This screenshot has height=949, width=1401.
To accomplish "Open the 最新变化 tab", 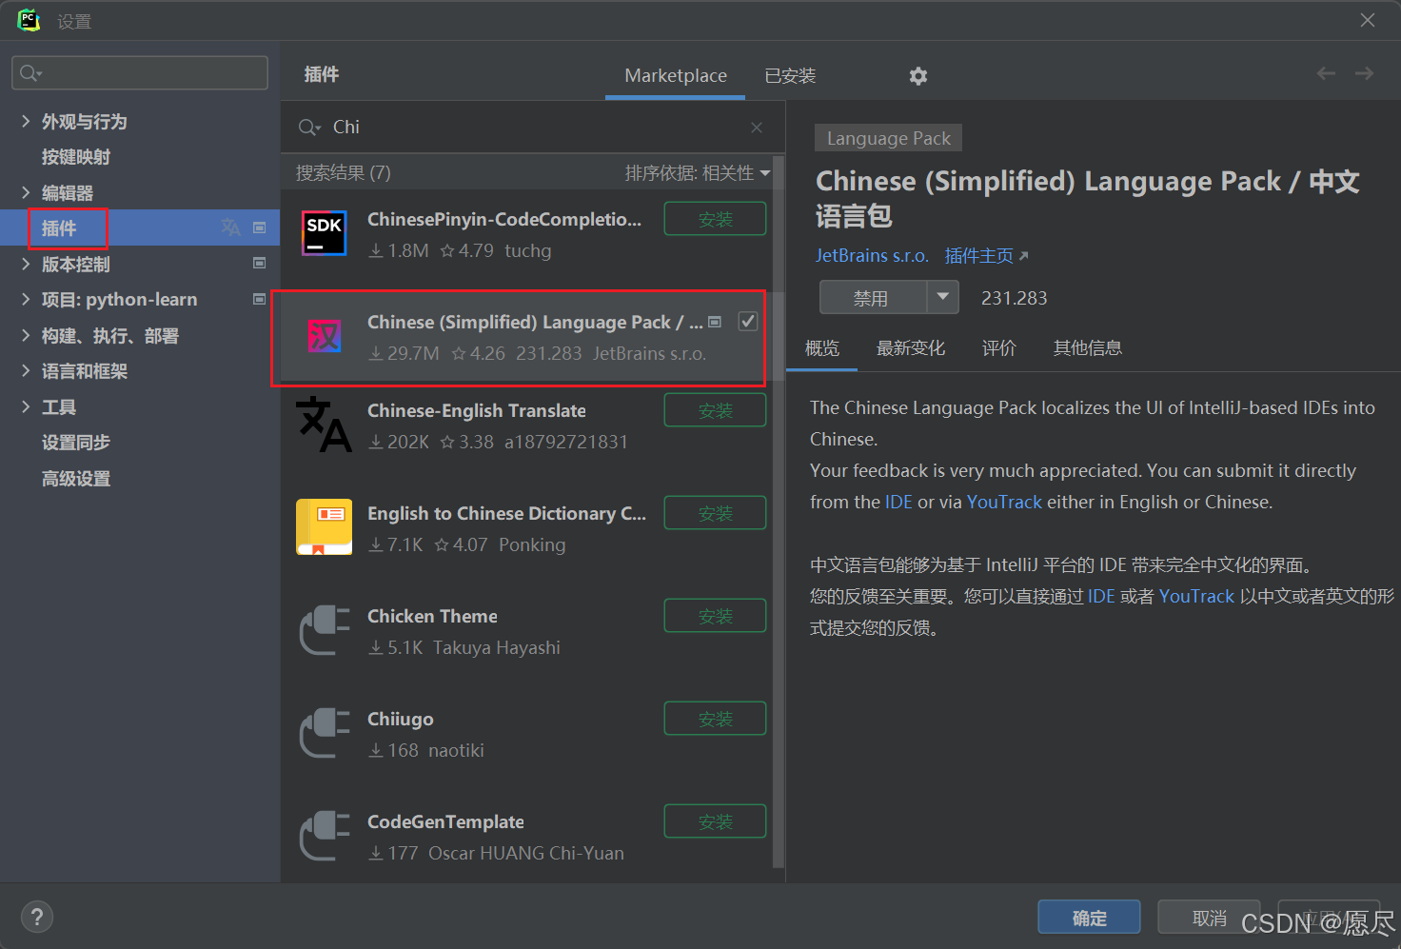I will point(911,348).
